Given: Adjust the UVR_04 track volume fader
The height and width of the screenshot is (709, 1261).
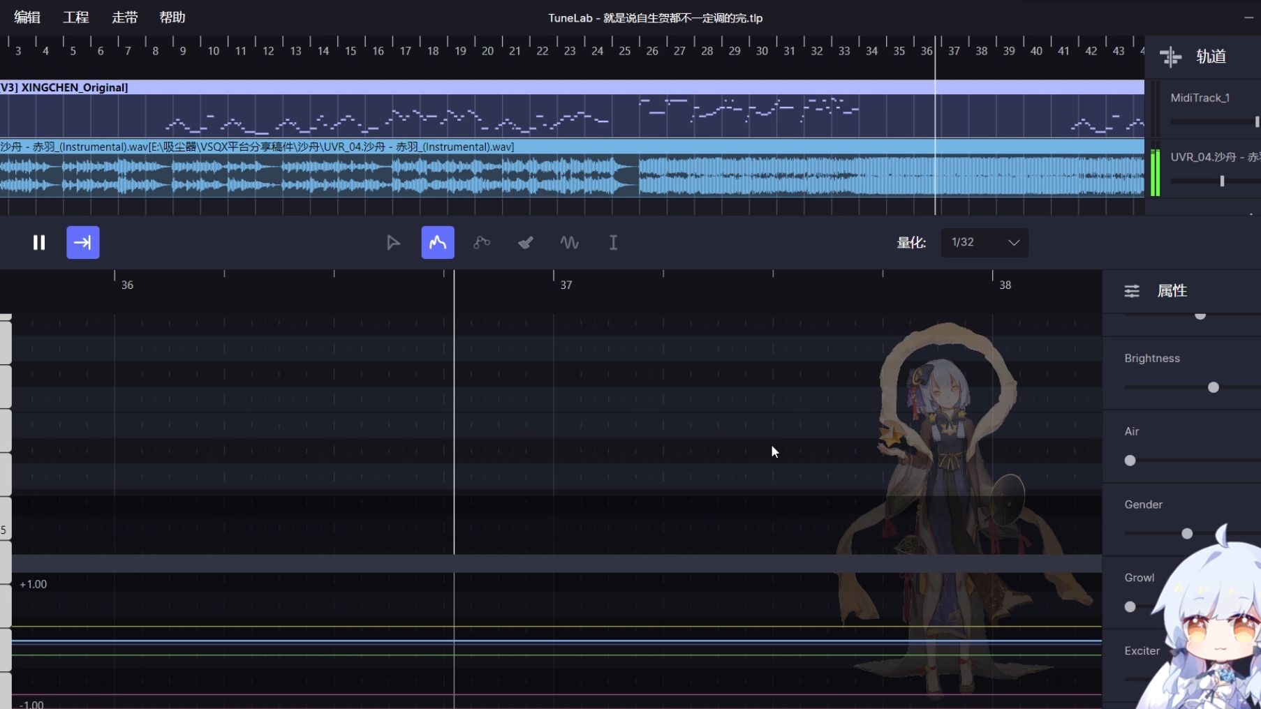Looking at the screenshot, I should pos(1222,181).
